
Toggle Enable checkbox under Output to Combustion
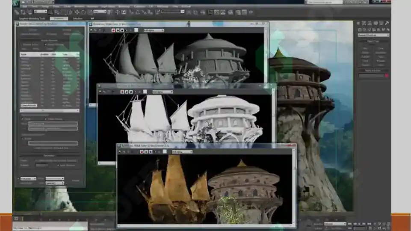22,139
